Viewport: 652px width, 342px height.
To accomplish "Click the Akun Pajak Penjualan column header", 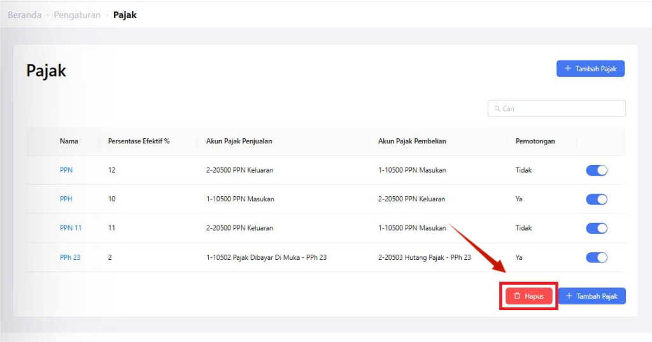I will pos(239,141).
